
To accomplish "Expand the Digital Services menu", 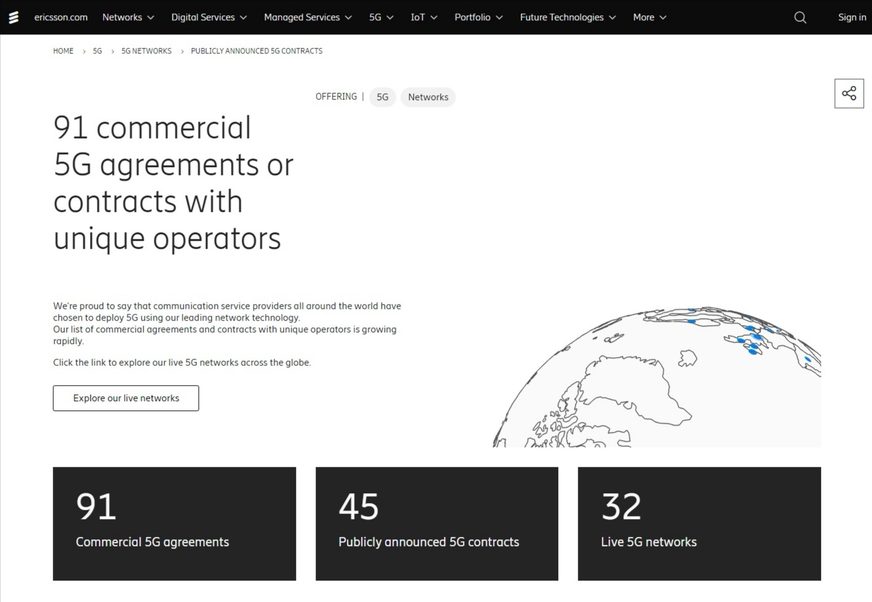I will coord(209,17).
